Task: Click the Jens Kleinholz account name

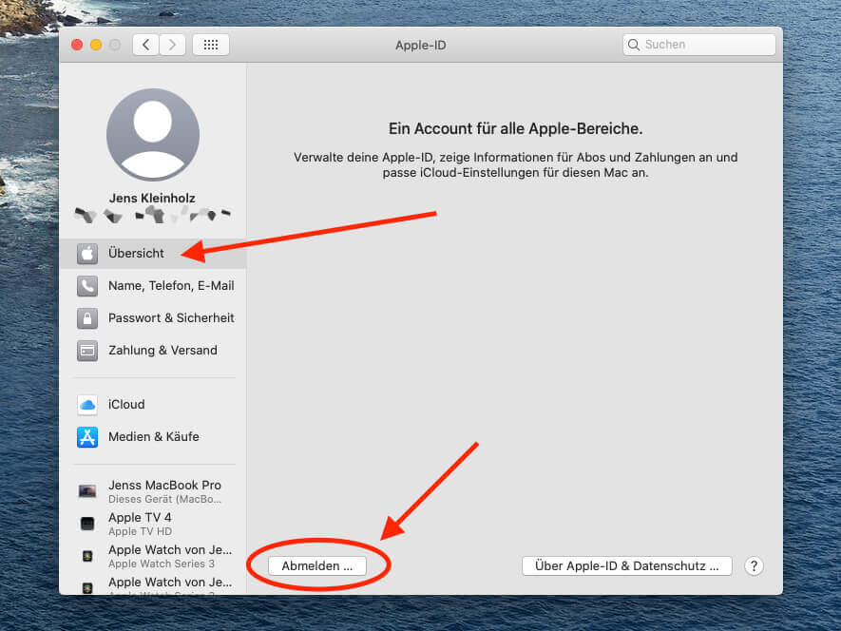Action: [x=152, y=198]
